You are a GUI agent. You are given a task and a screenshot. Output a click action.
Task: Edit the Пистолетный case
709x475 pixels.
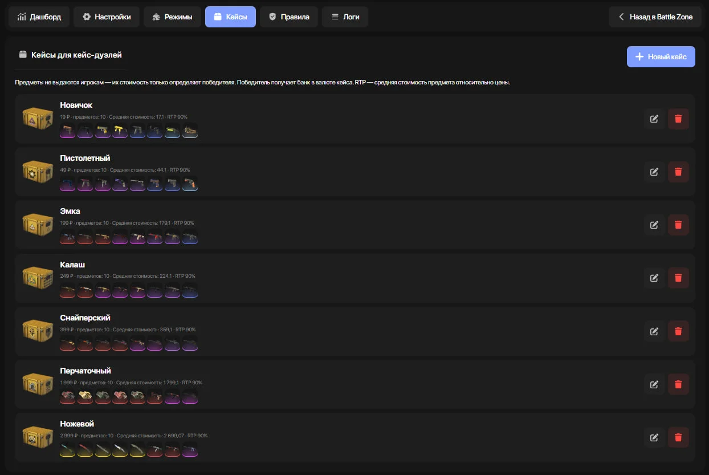pos(654,172)
